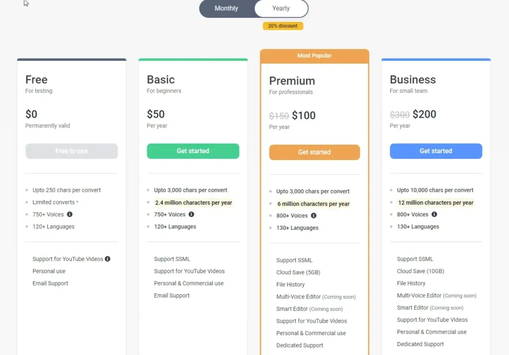Click 'Email Support' in Free plan

(x=50, y=283)
